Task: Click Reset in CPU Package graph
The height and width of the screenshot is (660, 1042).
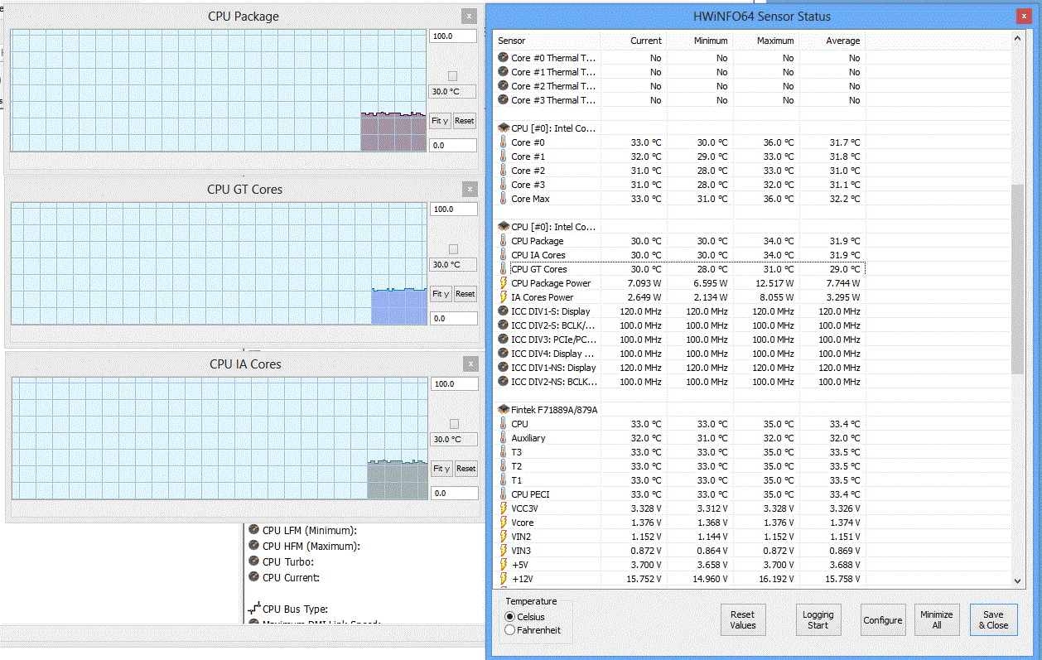Action: click(465, 121)
